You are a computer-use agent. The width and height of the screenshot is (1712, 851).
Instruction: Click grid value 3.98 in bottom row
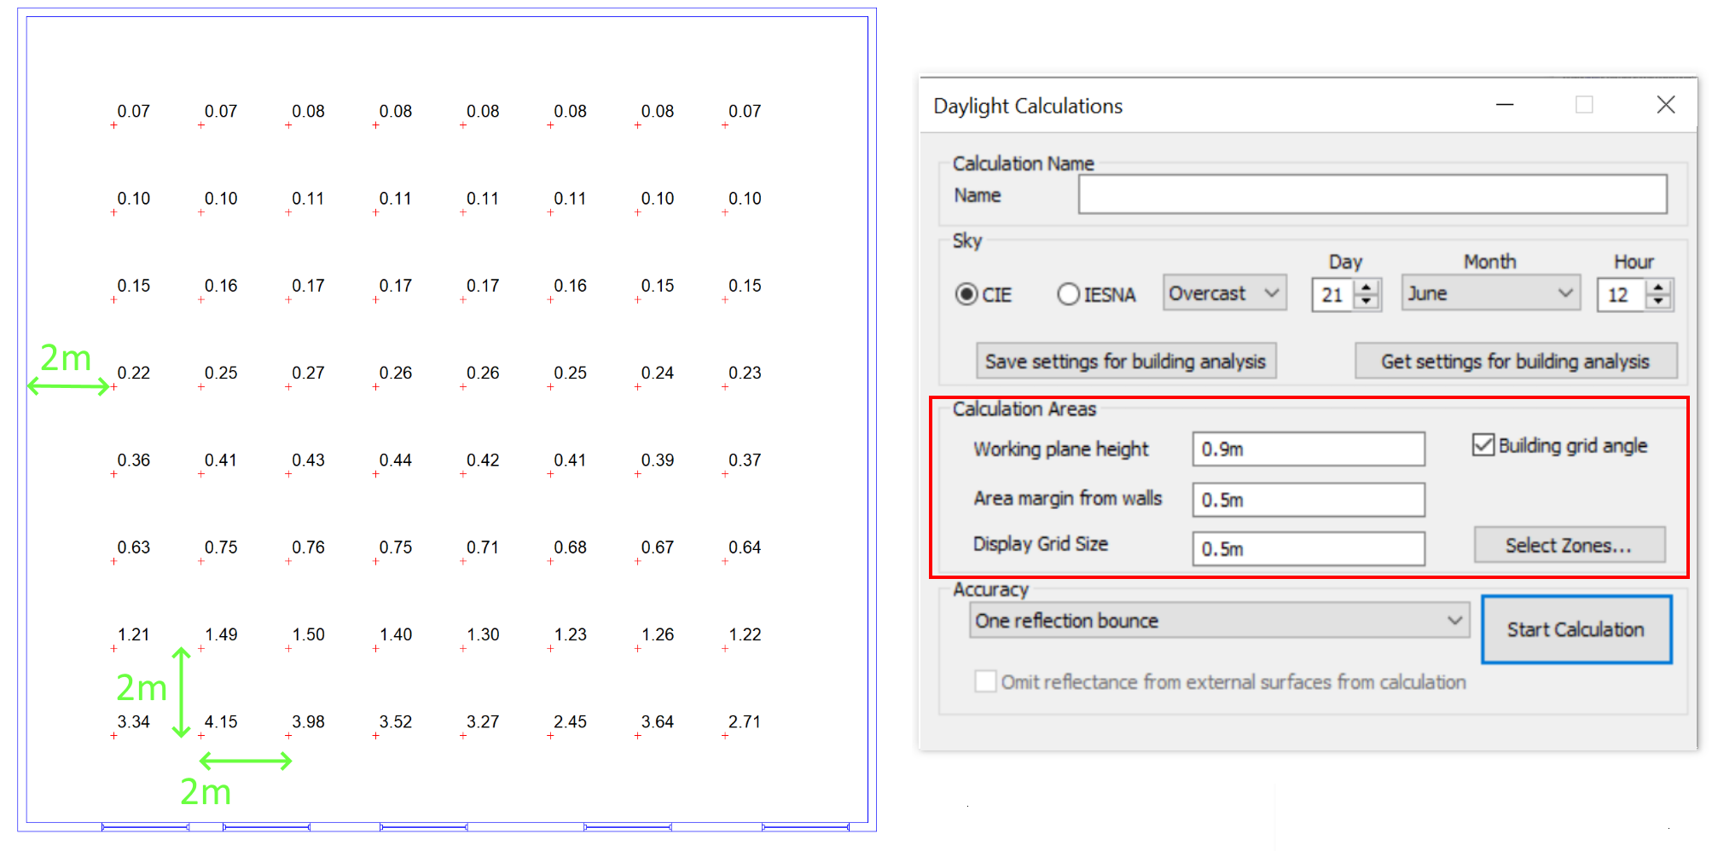coord(309,722)
